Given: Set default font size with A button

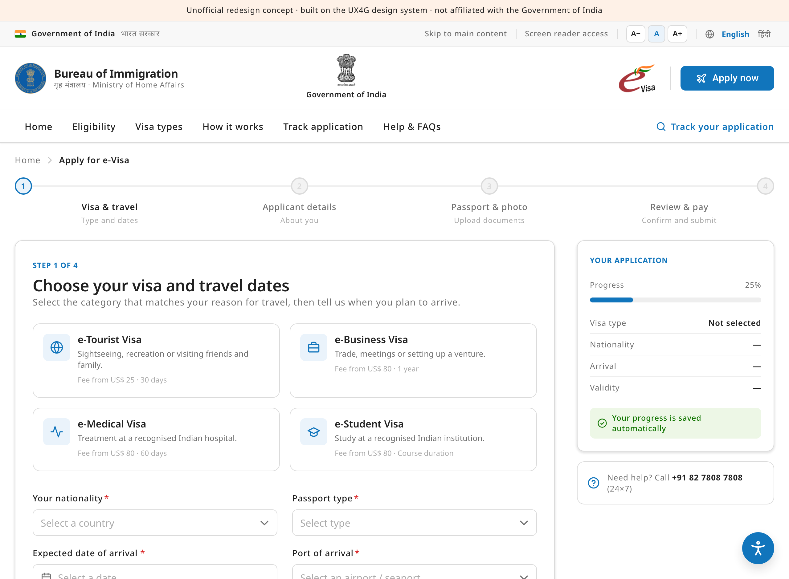Looking at the screenshot, I should click(656, 34).
